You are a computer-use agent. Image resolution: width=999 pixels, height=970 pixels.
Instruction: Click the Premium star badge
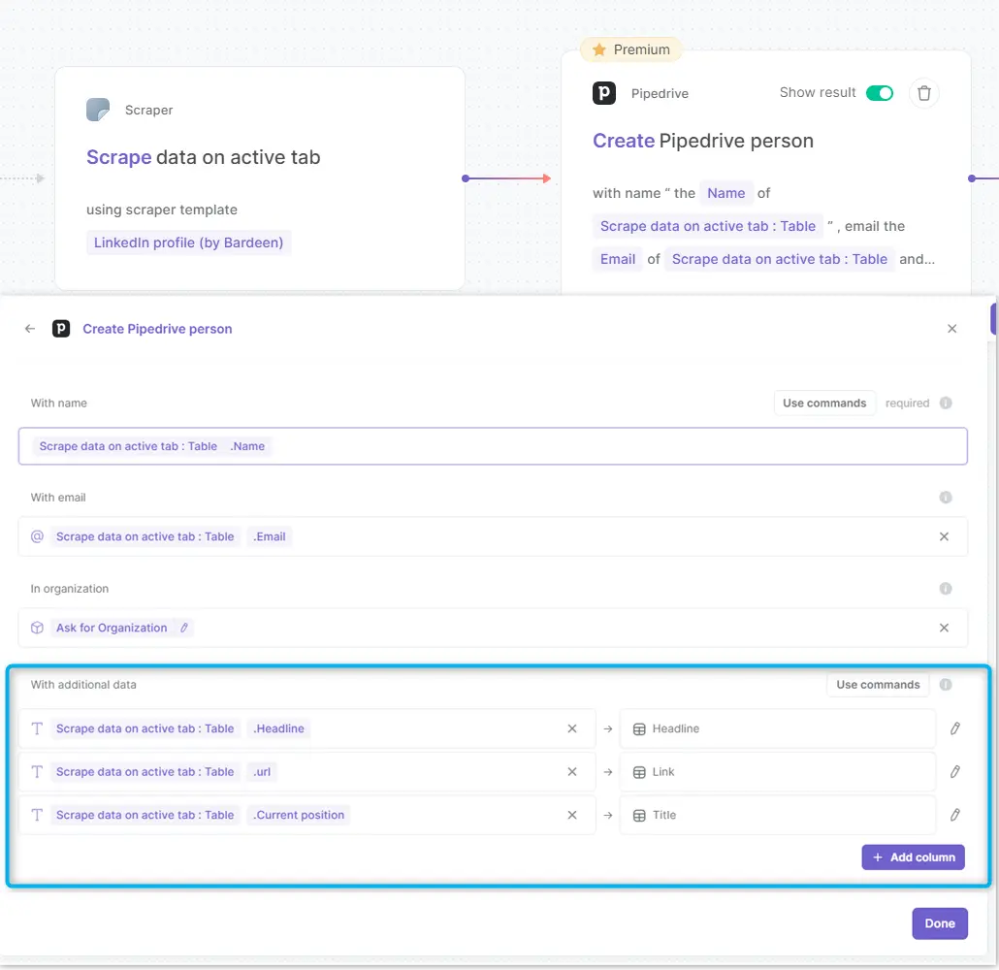pos(630,49)
